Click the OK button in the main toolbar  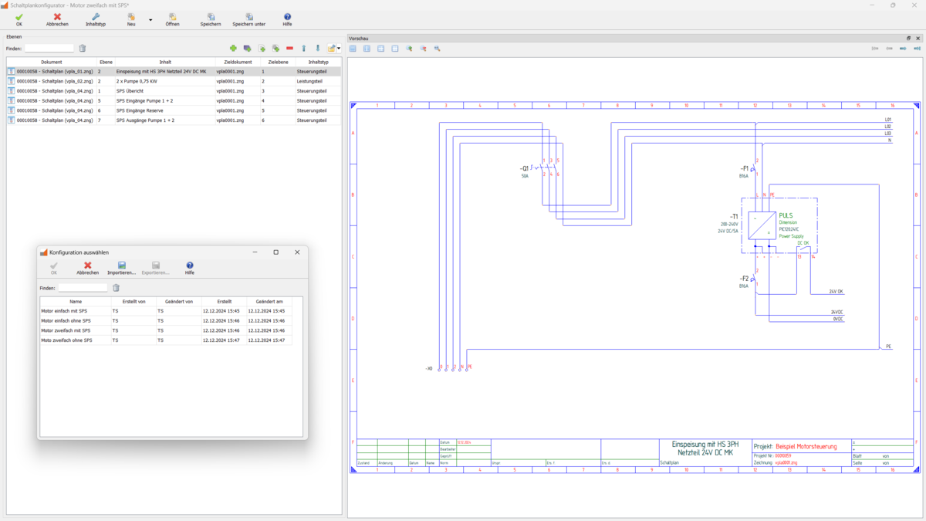pos(19,19)
